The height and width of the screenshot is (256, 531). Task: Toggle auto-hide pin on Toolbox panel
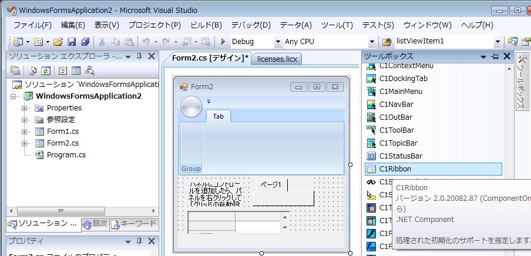click(495, 56)
